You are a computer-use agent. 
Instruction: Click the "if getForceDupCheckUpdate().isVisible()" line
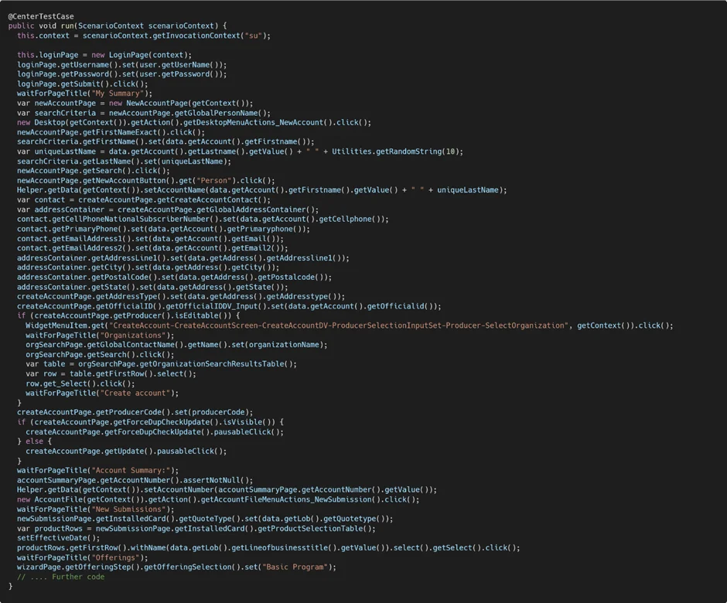point(150,422)
